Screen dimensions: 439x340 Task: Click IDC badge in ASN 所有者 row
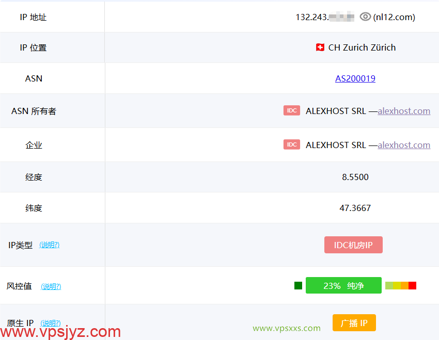(292, 110)
